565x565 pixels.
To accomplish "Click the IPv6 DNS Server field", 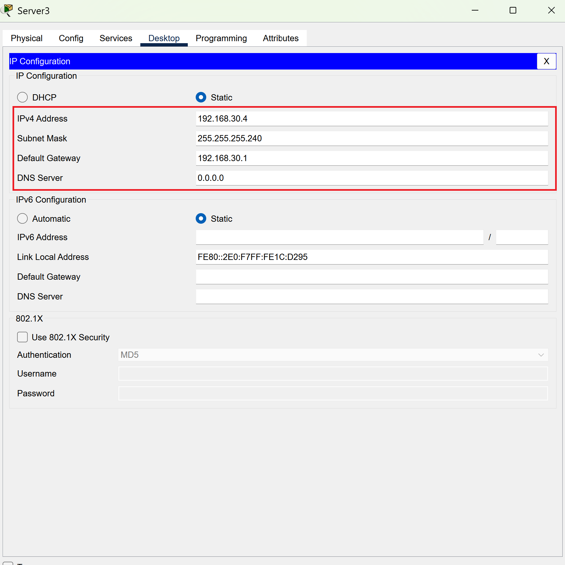I will tap(372, 297).
